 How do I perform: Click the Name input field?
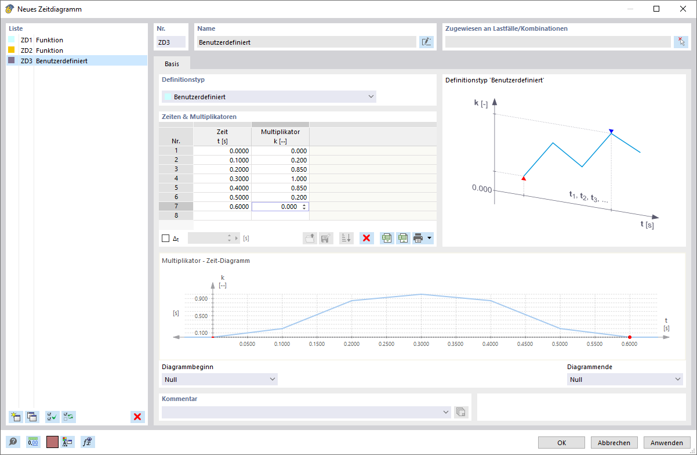(306, 42)
